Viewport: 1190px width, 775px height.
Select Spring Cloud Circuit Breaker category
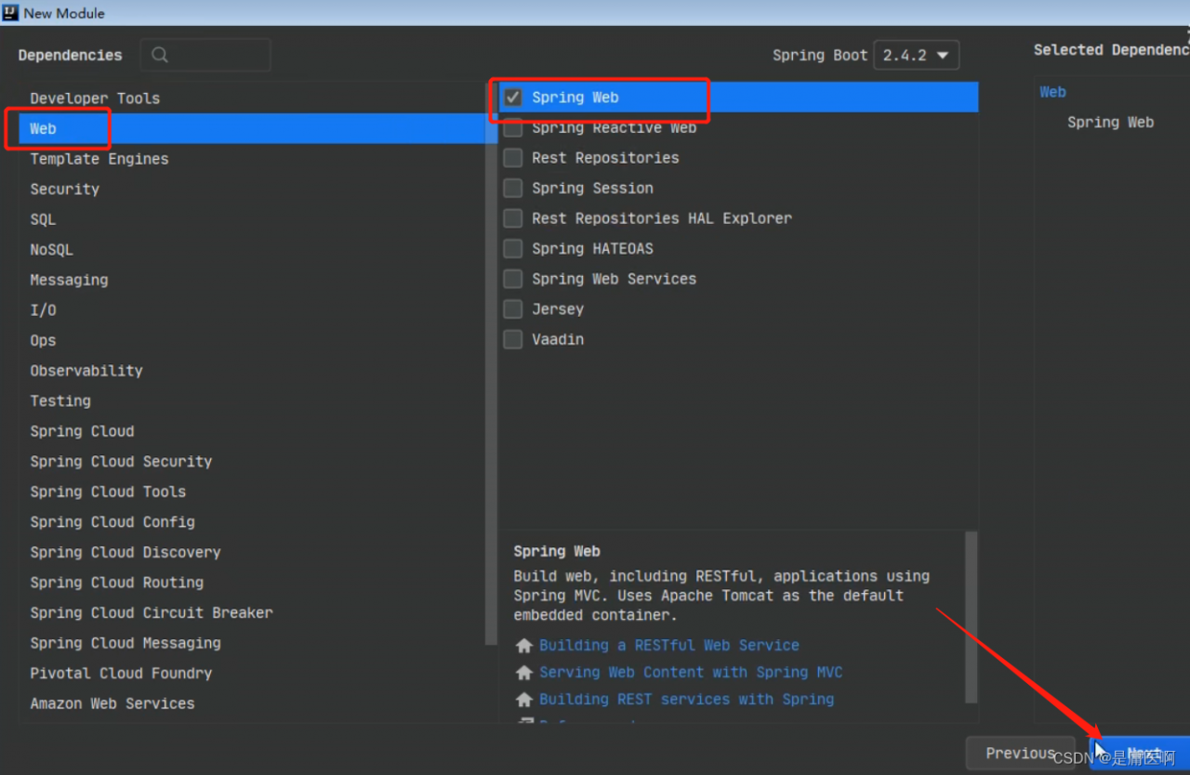pyautogui.click(x=253, y=612)
